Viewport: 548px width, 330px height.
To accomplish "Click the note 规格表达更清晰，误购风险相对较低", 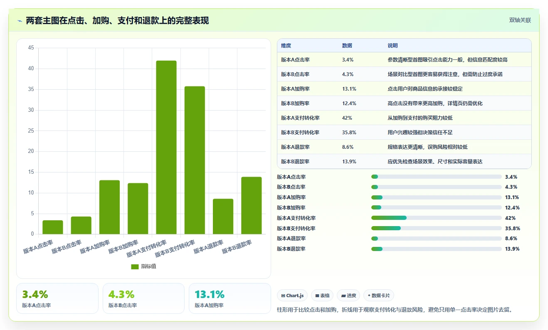I will pyautogui.click(x=427, y=147).
